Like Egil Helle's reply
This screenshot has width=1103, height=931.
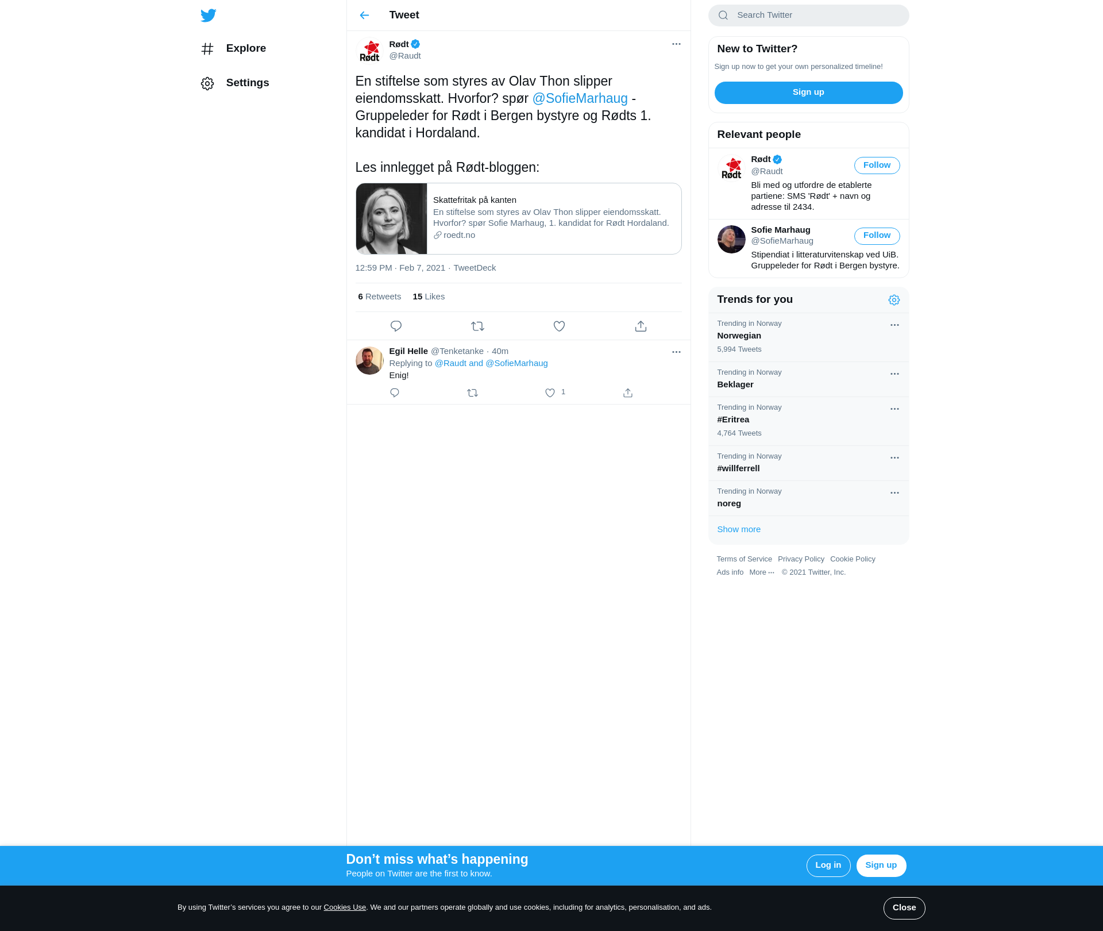(x=550, y=393)
